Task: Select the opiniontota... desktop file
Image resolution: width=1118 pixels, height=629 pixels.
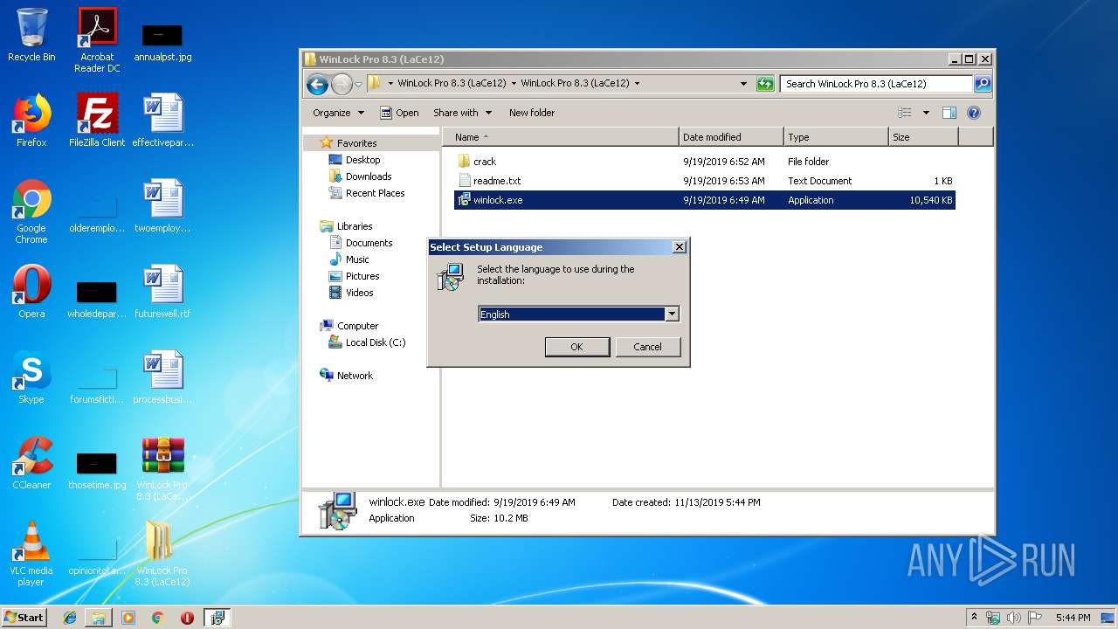Action: click(x=97, y=556)
